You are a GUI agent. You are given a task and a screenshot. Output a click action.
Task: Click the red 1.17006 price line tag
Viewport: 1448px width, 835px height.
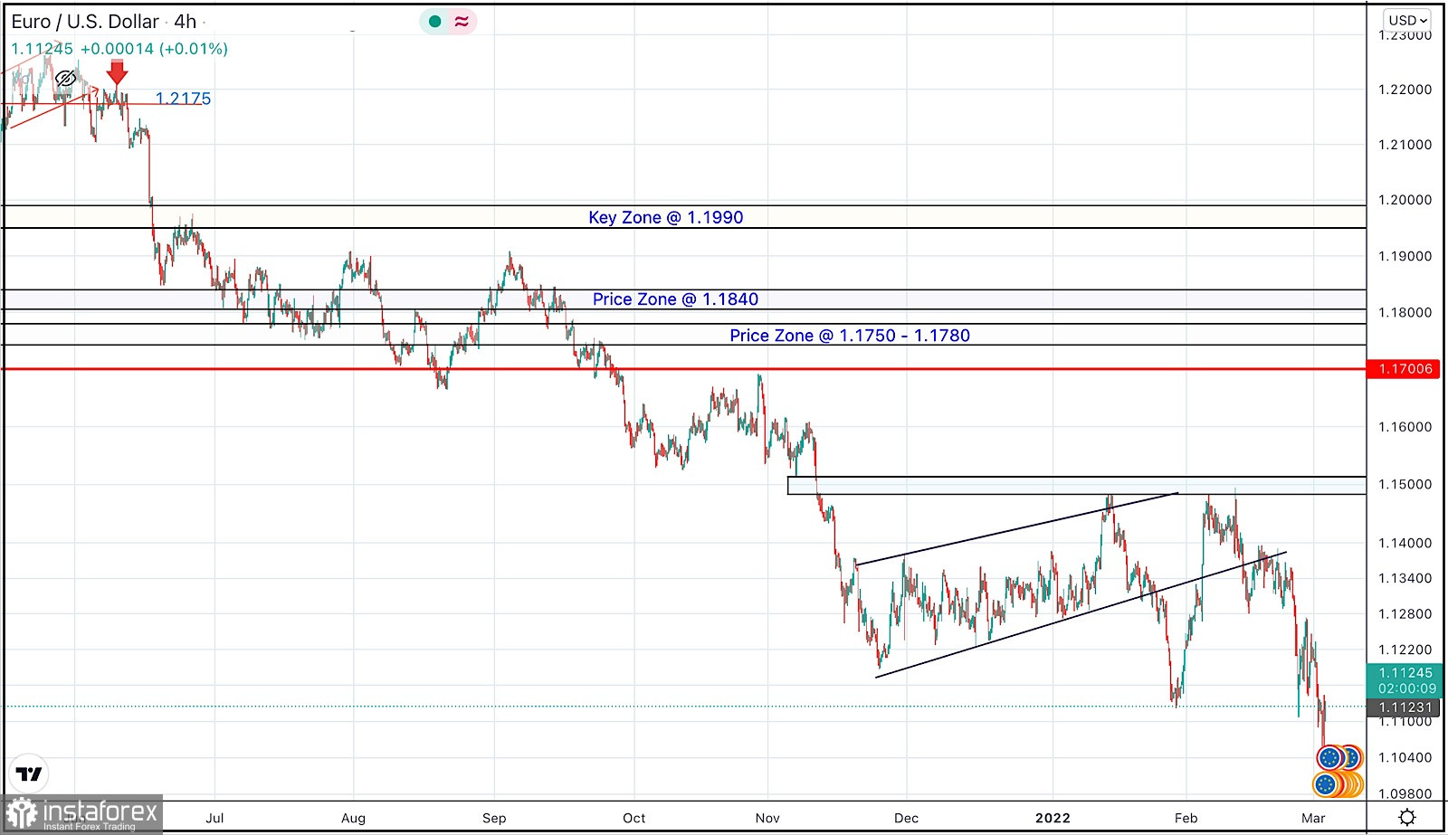point(1405,369)
